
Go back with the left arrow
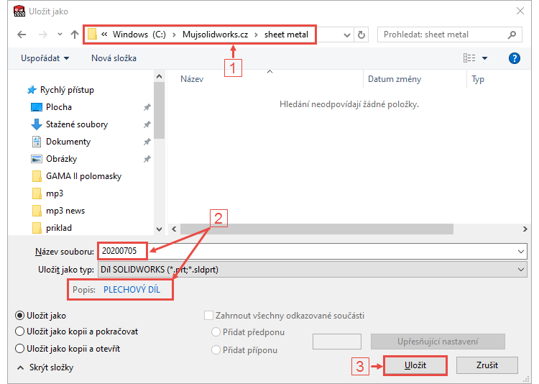point(22,35)
